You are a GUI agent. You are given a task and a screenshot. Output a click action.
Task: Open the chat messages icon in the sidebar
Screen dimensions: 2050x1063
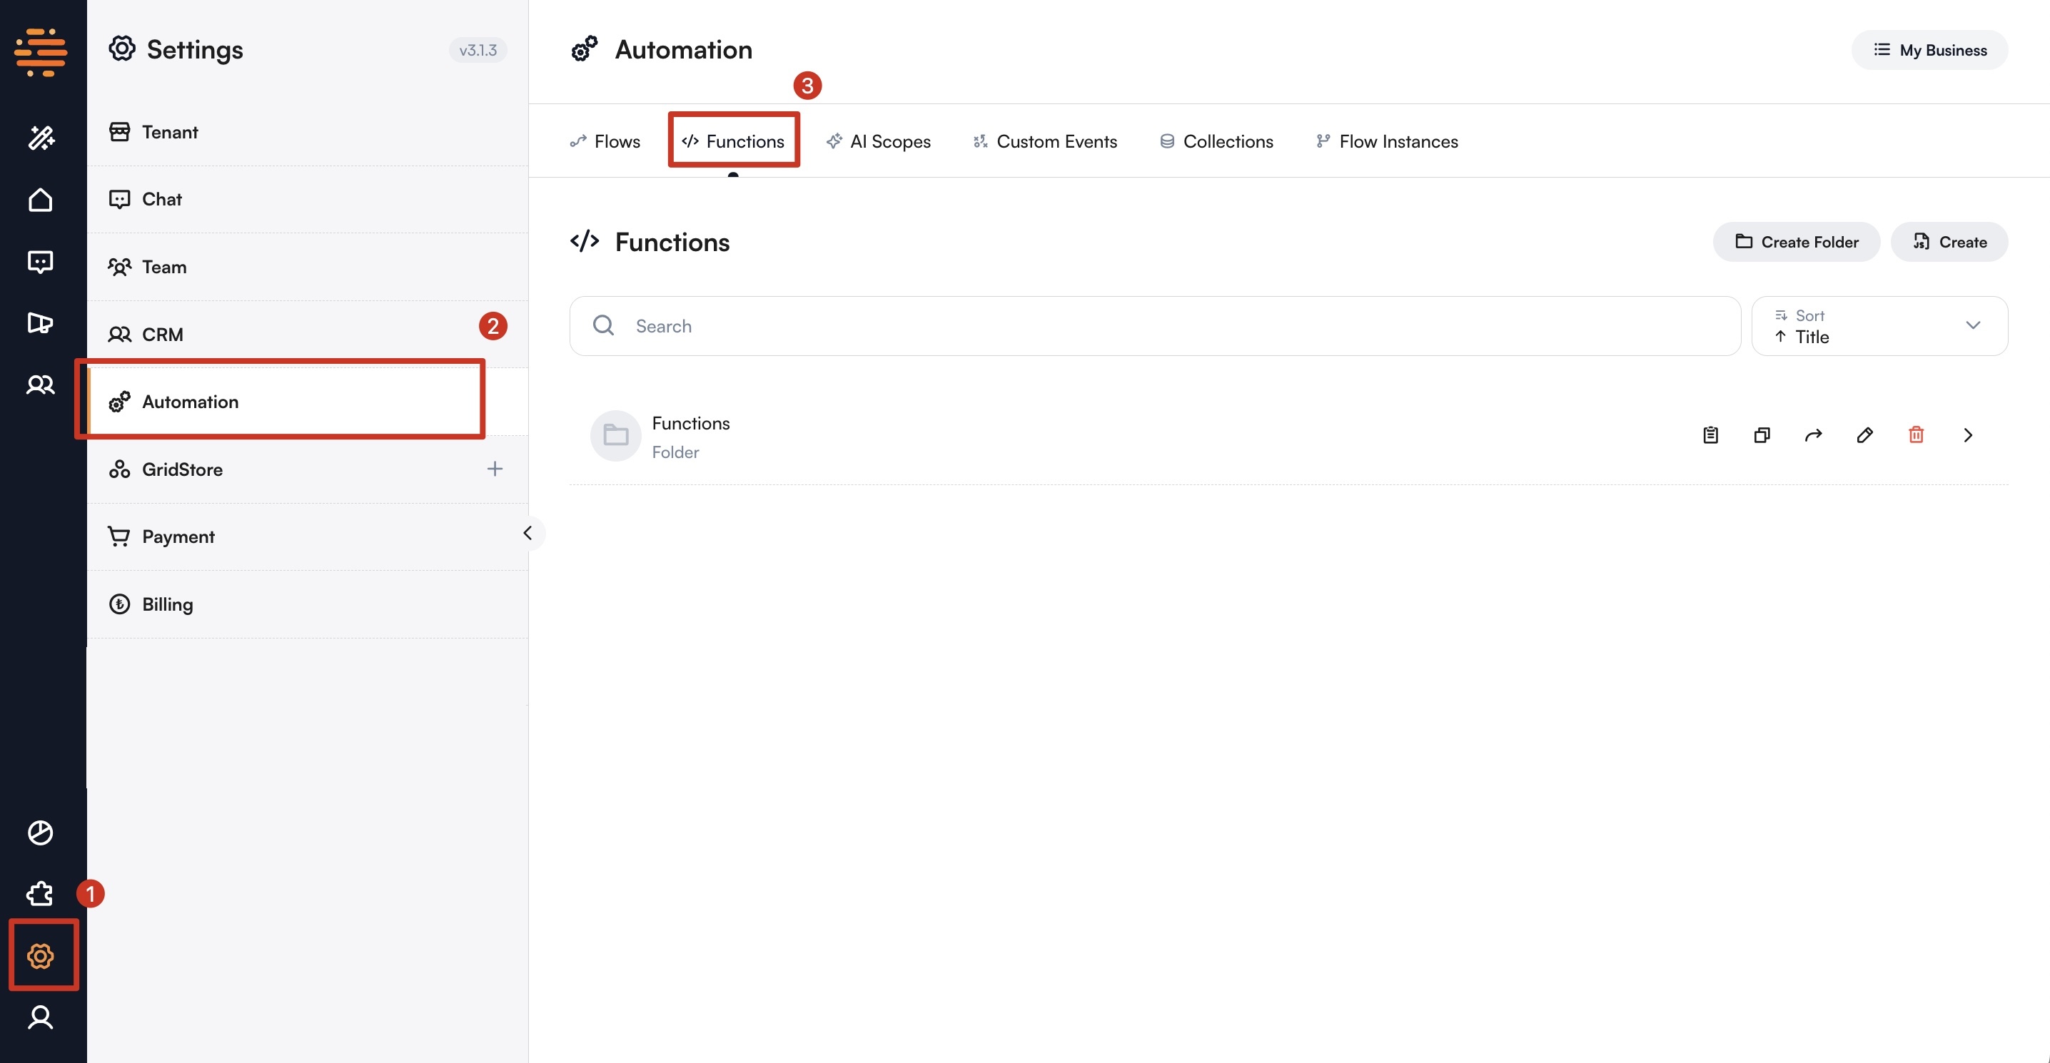(41, 261)
